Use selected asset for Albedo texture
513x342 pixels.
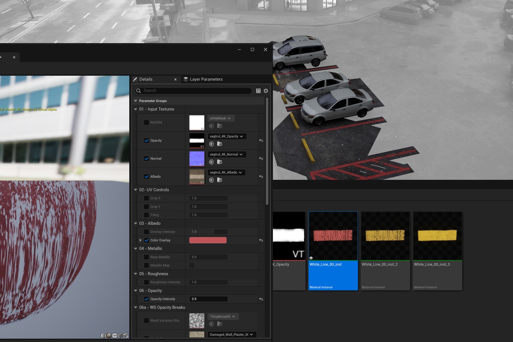click(x=212, y=180)
